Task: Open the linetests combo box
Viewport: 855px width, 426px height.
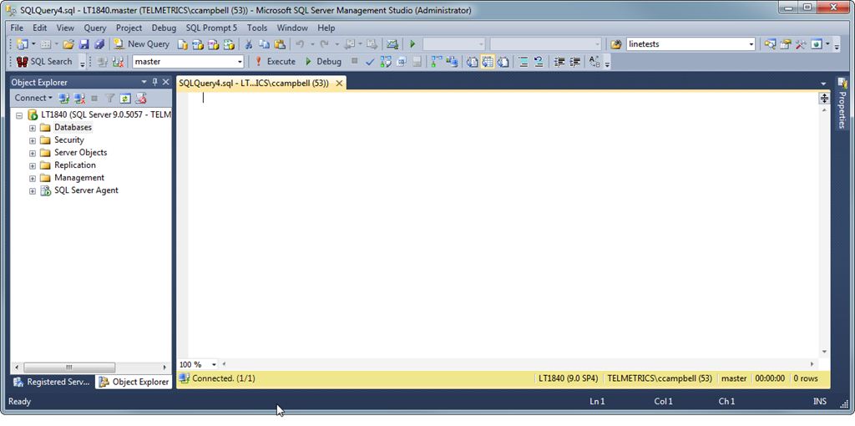Action: click(x=751, y=44)
